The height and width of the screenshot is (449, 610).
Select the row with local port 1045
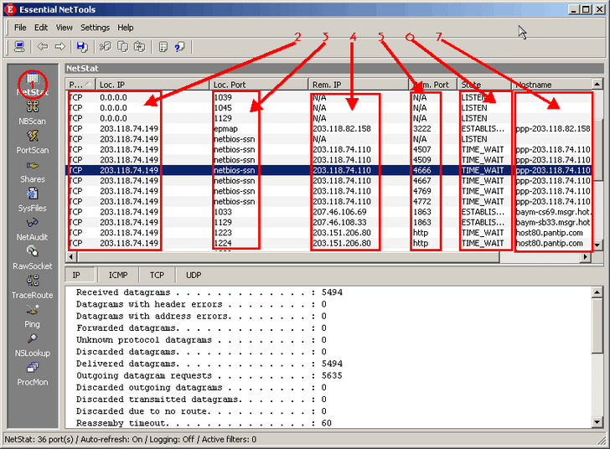329,108
